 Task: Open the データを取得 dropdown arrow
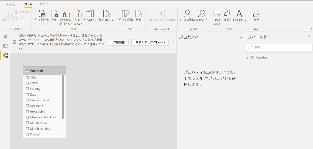click(x=41, y=24)
